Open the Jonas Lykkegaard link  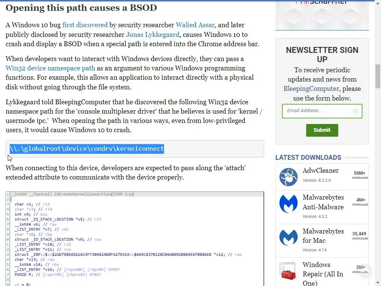153,35
